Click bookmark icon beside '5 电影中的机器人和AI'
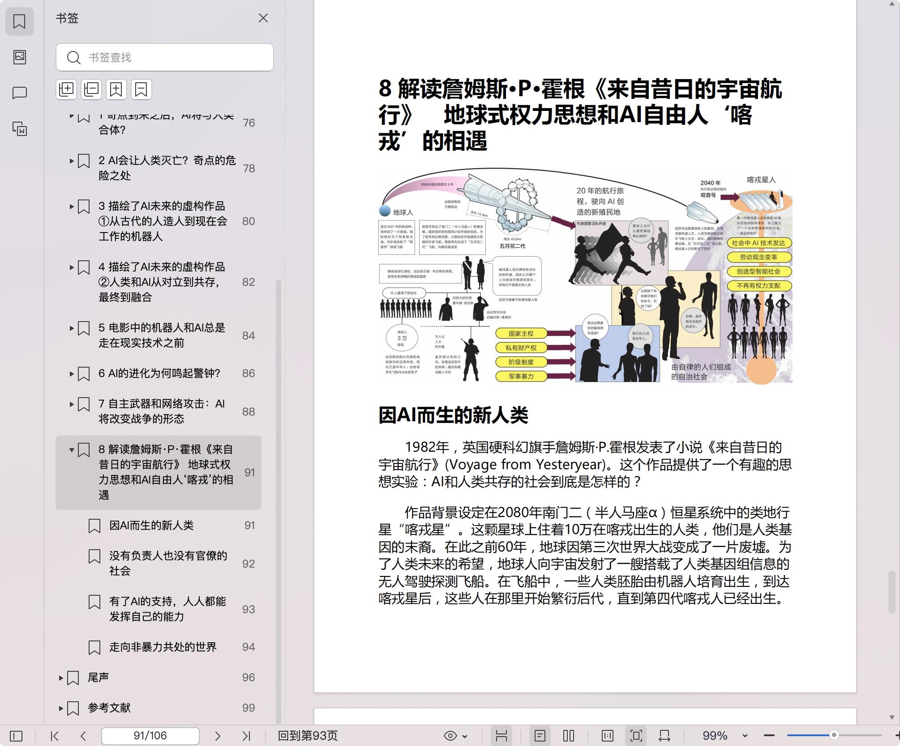This screenshot has width=900, height=746. 84,329
